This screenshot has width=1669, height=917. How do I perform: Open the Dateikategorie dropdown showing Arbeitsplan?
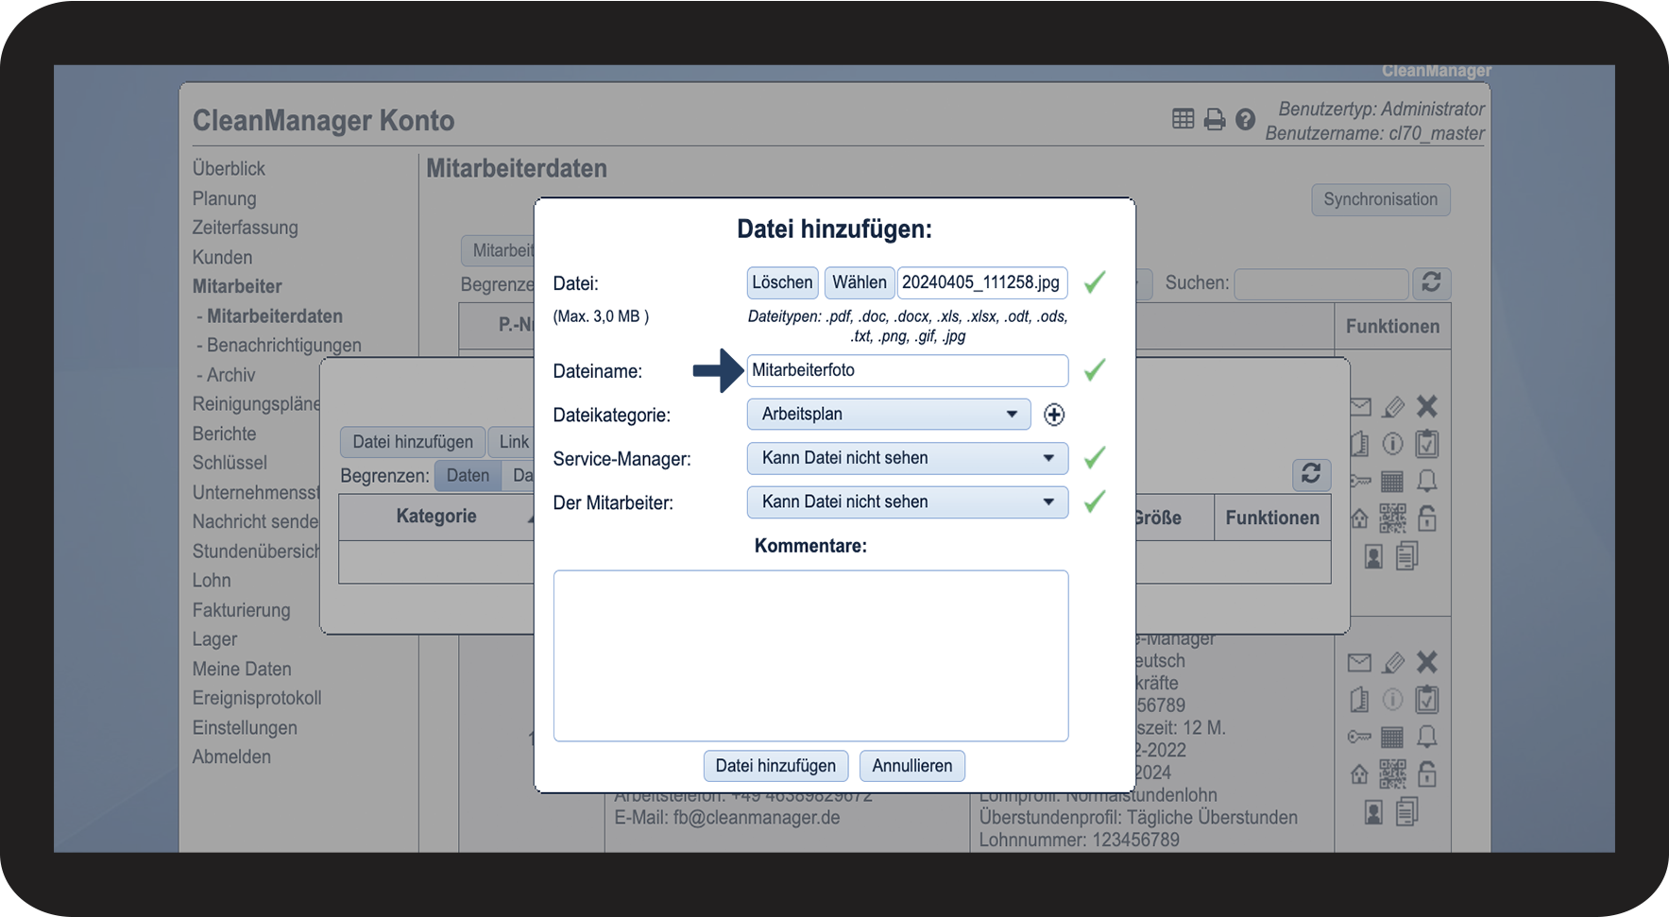pos(889,414)
